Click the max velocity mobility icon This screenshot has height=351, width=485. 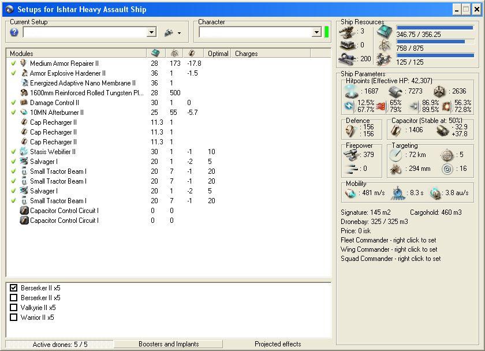(x=350, y=193)
